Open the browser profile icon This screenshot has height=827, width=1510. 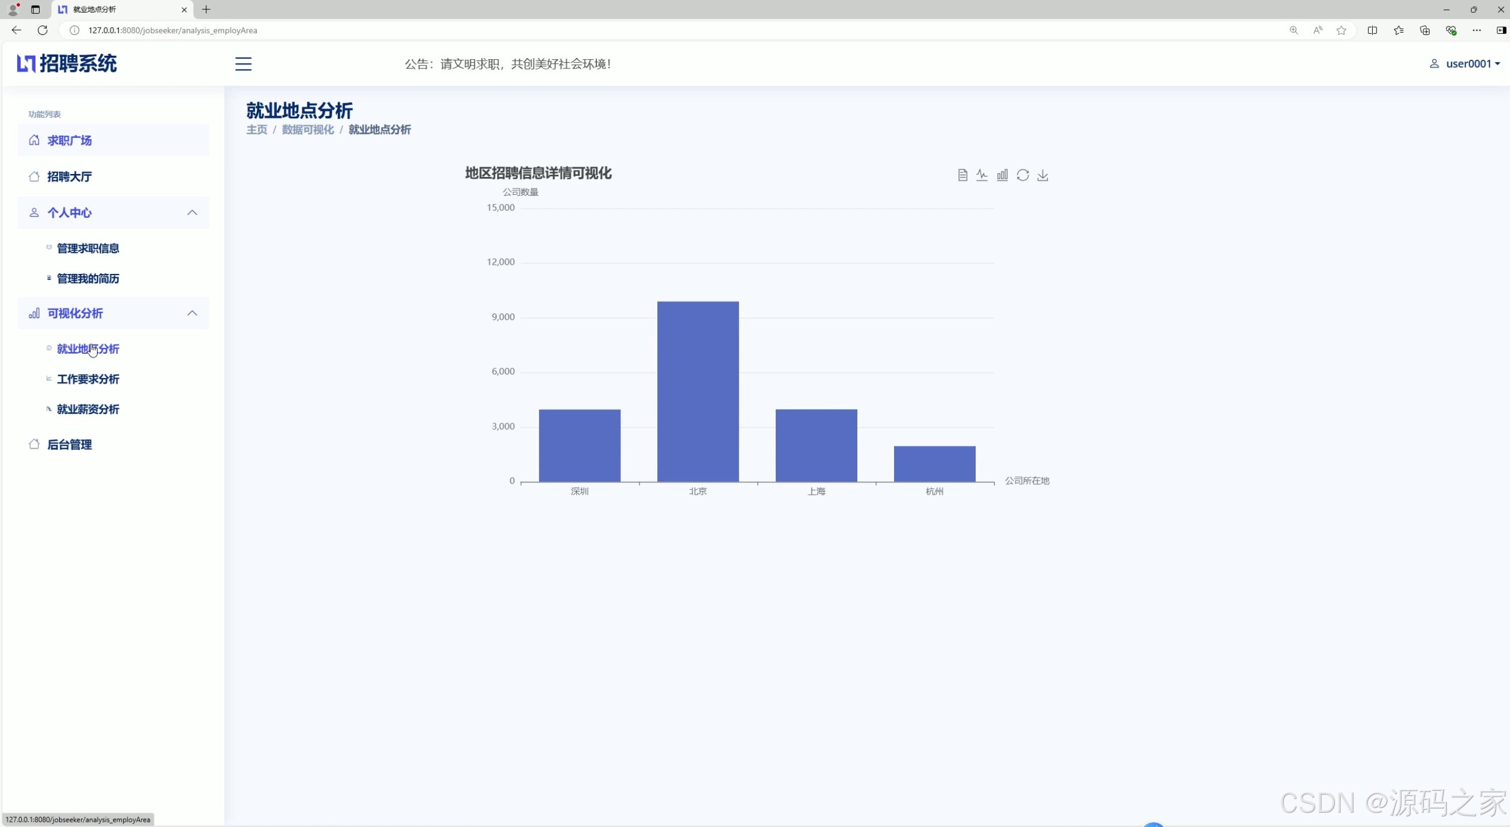pyautogui.click(x=13, y=9)
